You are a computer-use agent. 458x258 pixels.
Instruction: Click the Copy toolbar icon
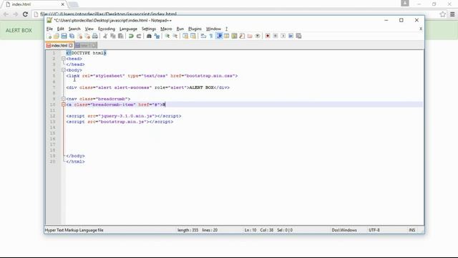point(113,36)
